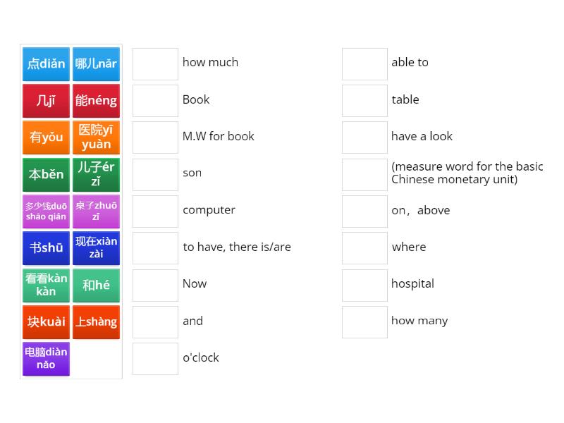Click the red 几jǐ tile
This screenshot has height=423, width=564.
point(46,101)
